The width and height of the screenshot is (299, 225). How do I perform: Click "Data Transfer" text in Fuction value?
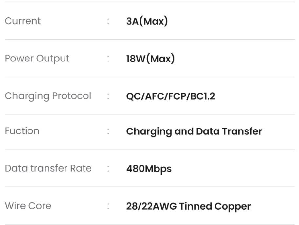tap(229, 131)
